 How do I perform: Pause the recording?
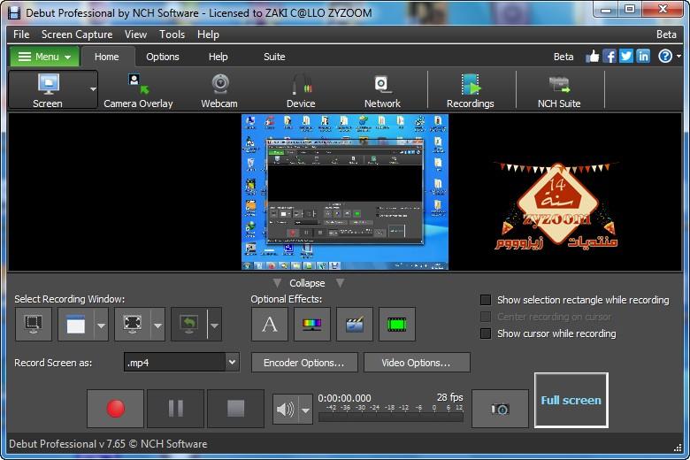coord(175,409)
